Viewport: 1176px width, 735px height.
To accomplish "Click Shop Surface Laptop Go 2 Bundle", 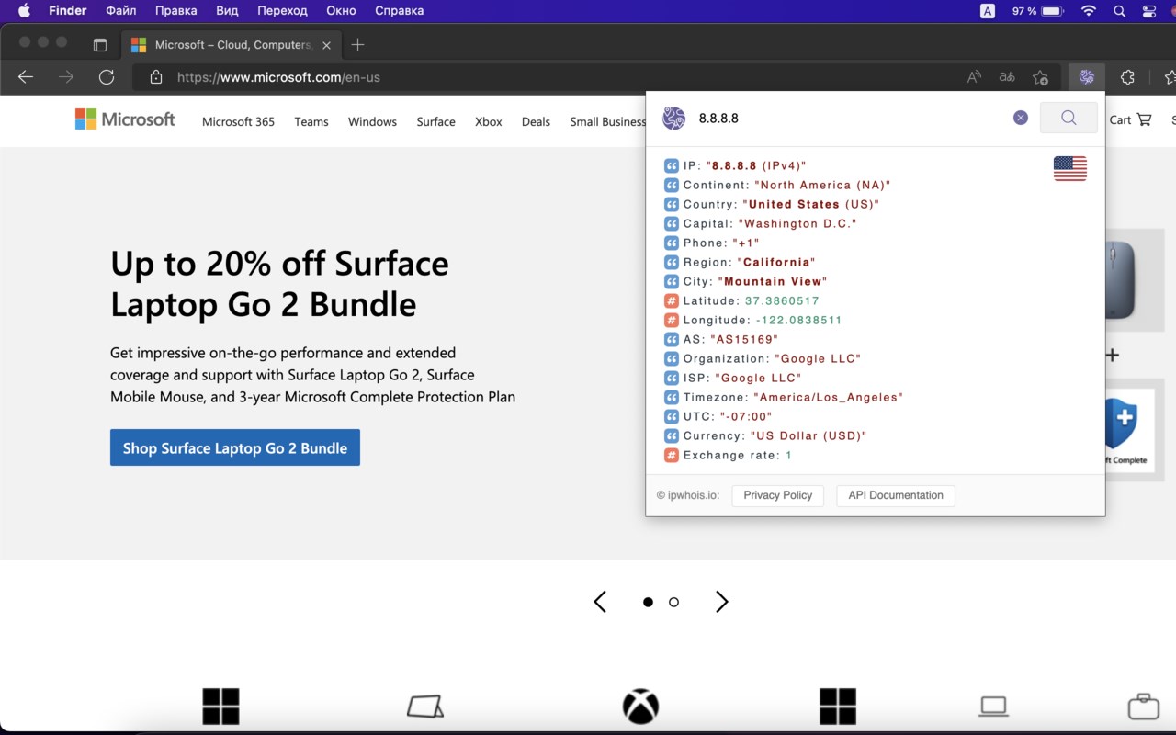I will 234,447.
